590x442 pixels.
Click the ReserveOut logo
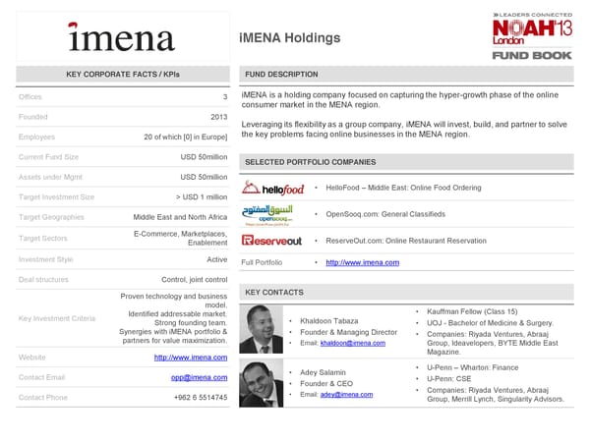click(x=272, y=240)
